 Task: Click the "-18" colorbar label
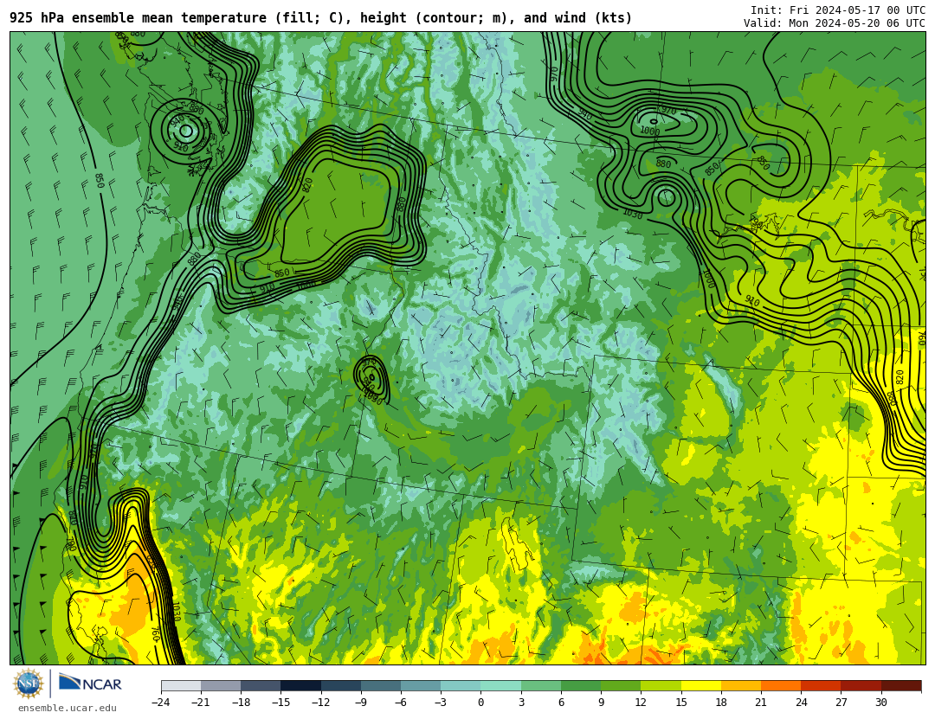tap(241, 703)
